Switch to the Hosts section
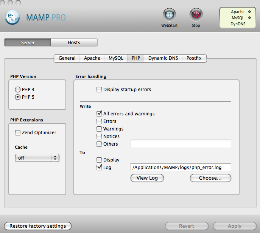The height and width of the screenshot is (233, 260). [x=74, y=43]
